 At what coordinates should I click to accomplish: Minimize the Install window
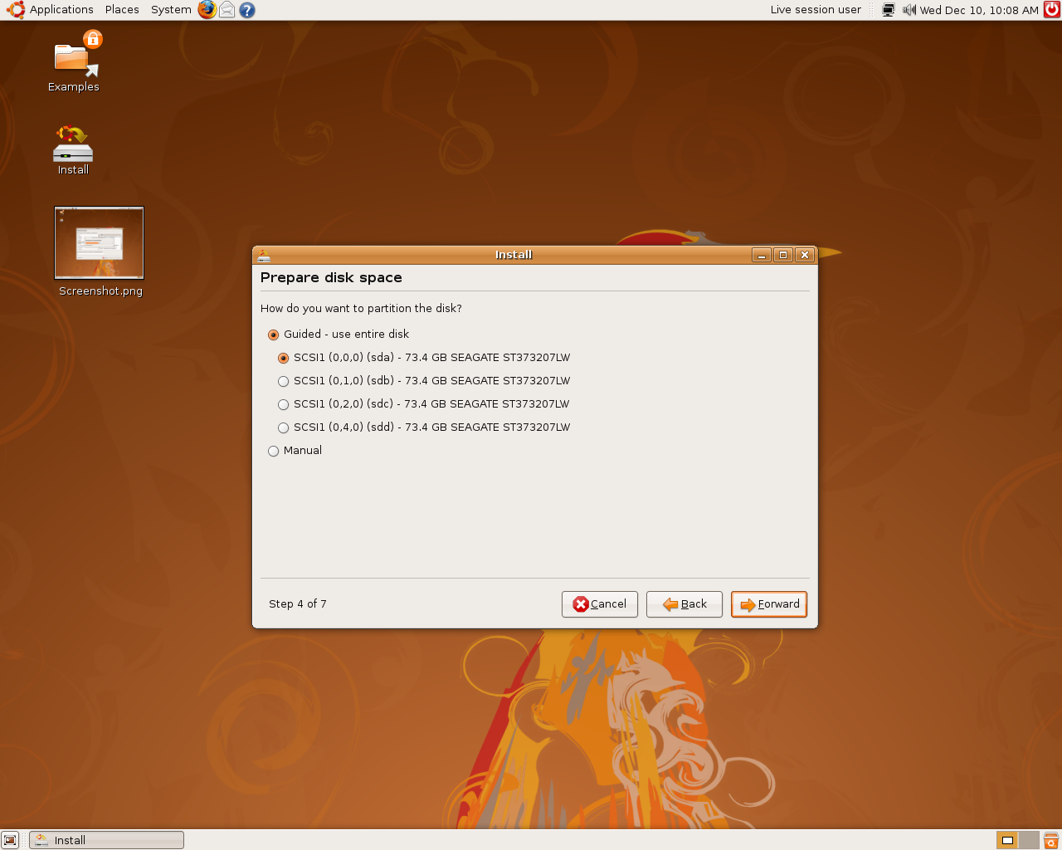tap(762, 255)
